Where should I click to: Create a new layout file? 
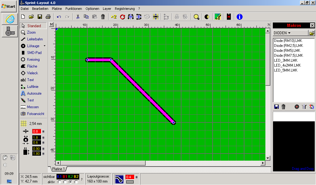[x=23, y=17]
